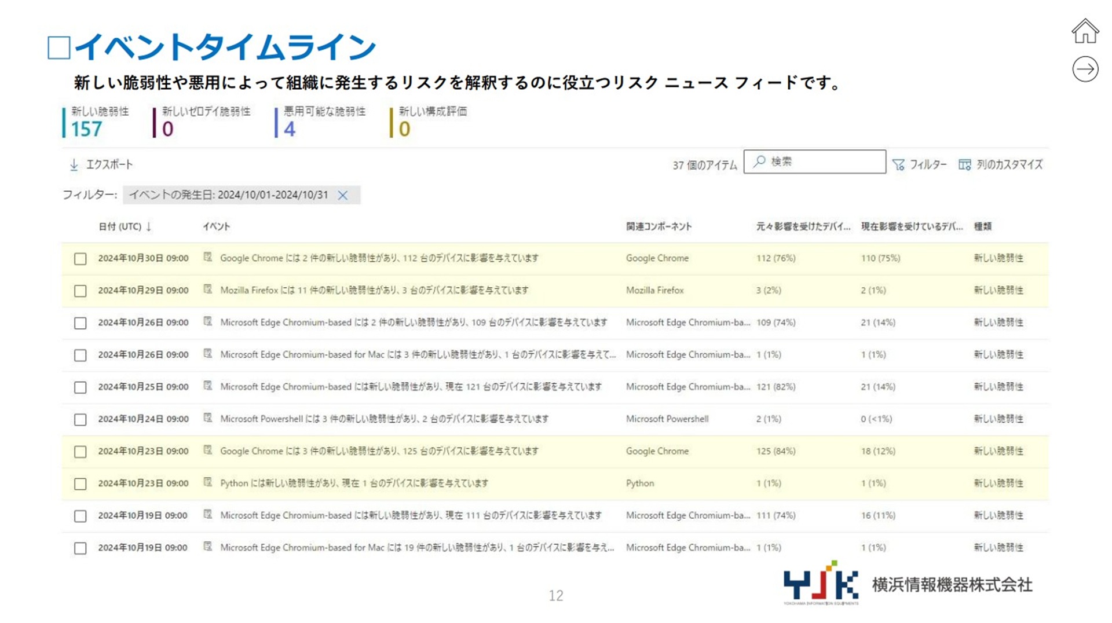Sort by 元々影響を受けたデバイス column header
This screenshot has height=623, width=1112.
point(803,226)
